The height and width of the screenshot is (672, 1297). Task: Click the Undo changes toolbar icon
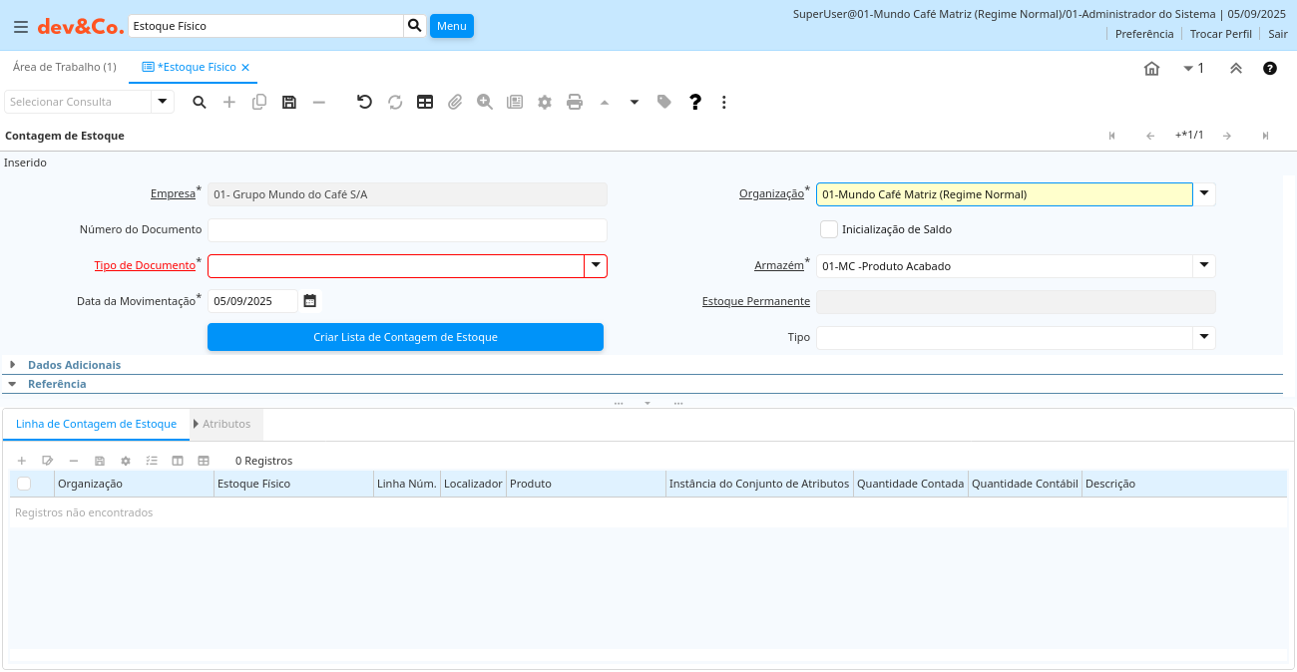tap(364, 102)
